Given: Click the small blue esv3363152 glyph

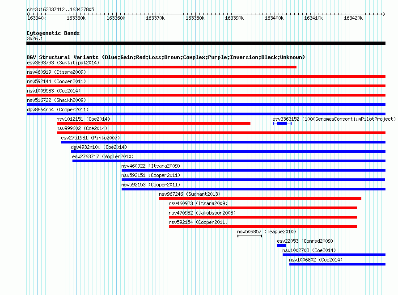Looking at the screenshot, I should click(282, 123).
